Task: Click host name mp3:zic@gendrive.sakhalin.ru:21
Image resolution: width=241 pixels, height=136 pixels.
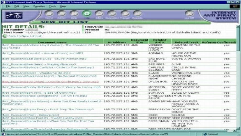Action: point(53,32)
